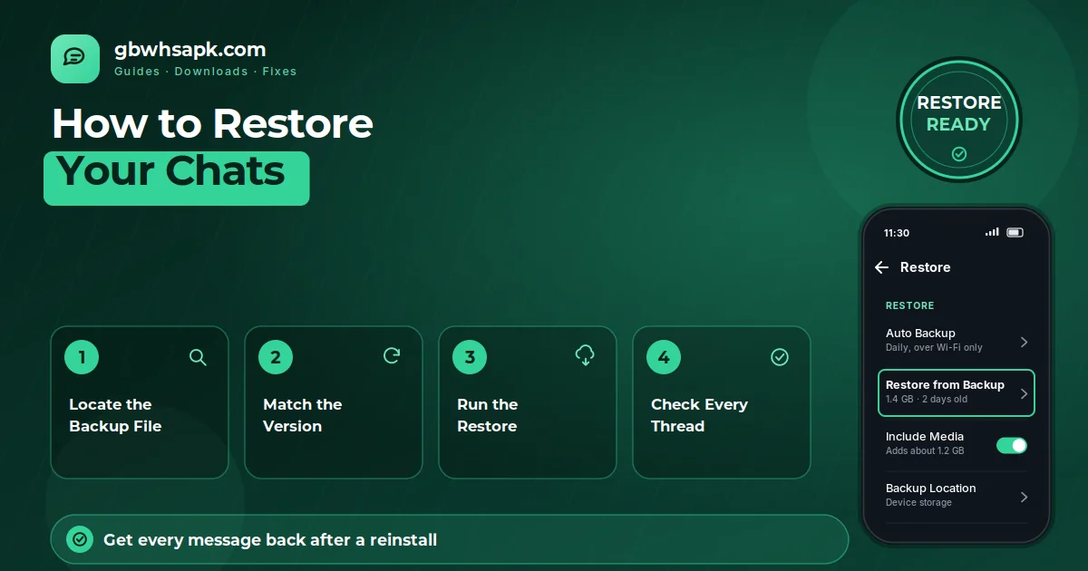Open the gbwhsapk.com site name link
This screenshot has width=1088, height=571.
190,50
